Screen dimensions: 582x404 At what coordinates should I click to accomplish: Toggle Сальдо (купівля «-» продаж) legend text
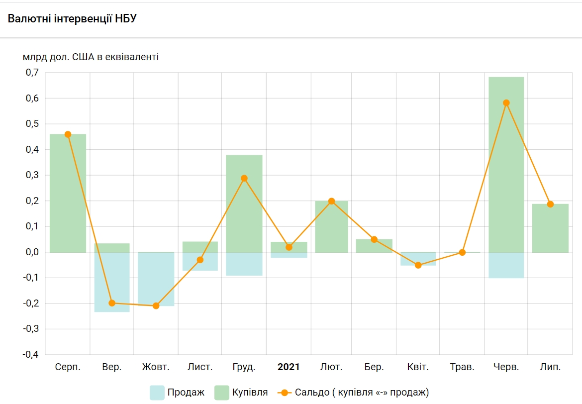pyautogui.click(x=362, y=393)
